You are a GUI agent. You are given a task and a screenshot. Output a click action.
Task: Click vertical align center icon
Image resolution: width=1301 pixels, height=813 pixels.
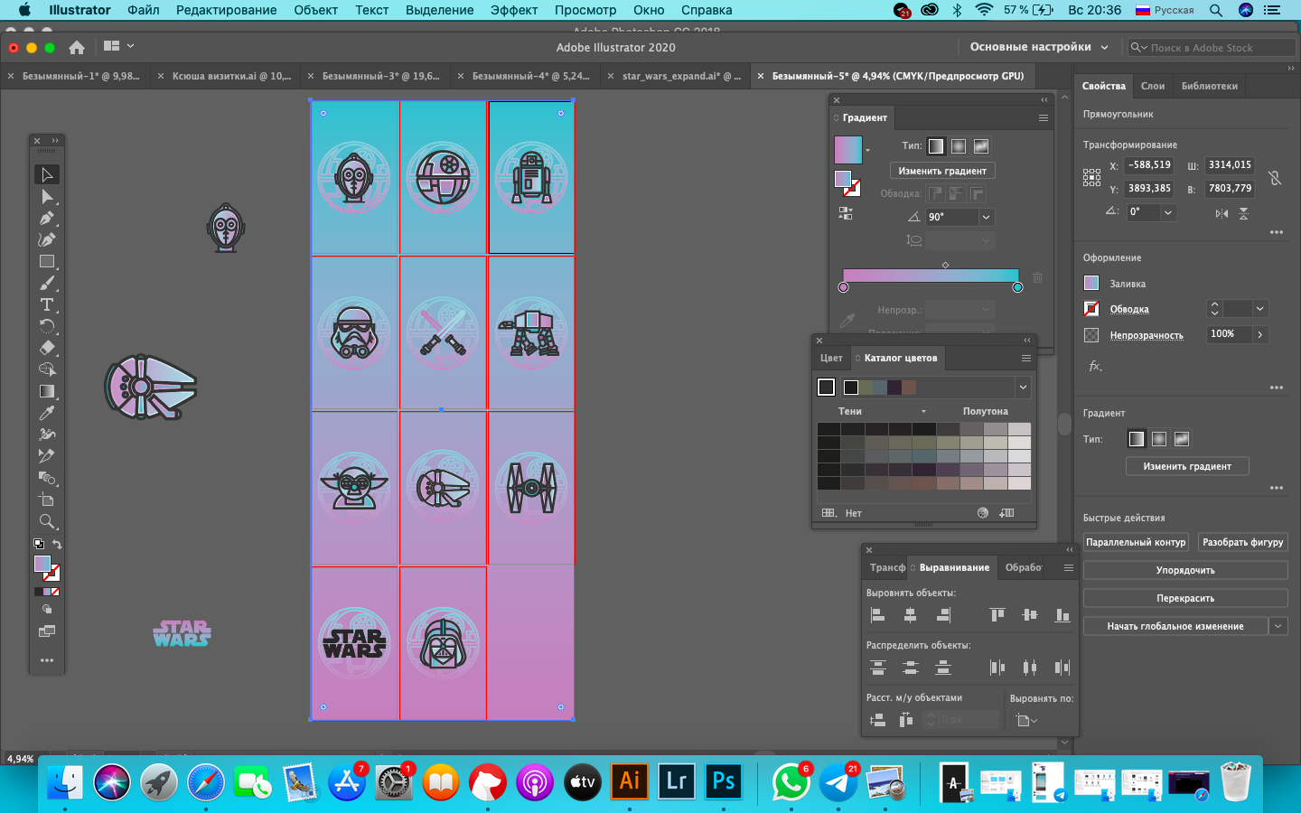1030,615
